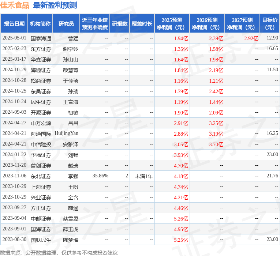Screen dimensions: 280x256
Task: Click the institution 中邮证券
Action: [x=41, y=219]
